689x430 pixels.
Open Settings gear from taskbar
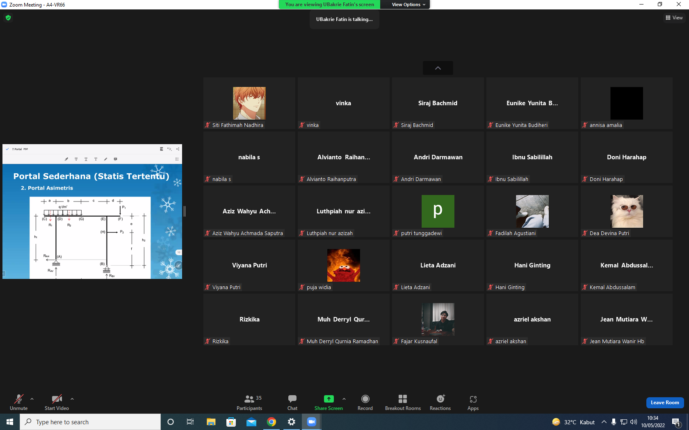292,422
